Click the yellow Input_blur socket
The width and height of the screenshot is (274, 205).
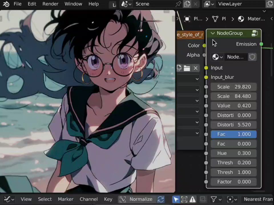point(206,77)
